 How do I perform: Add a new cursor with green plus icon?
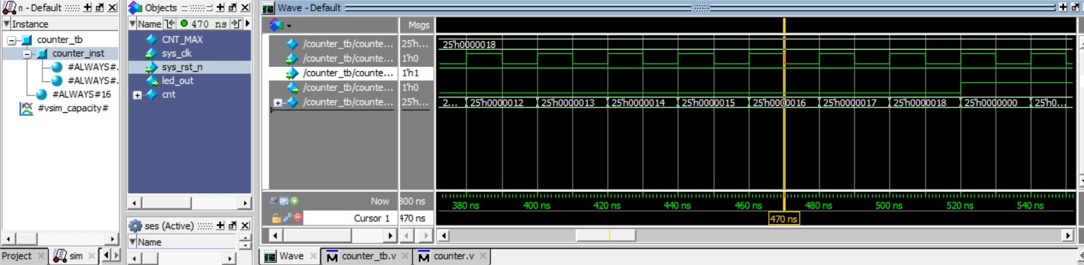295,201
